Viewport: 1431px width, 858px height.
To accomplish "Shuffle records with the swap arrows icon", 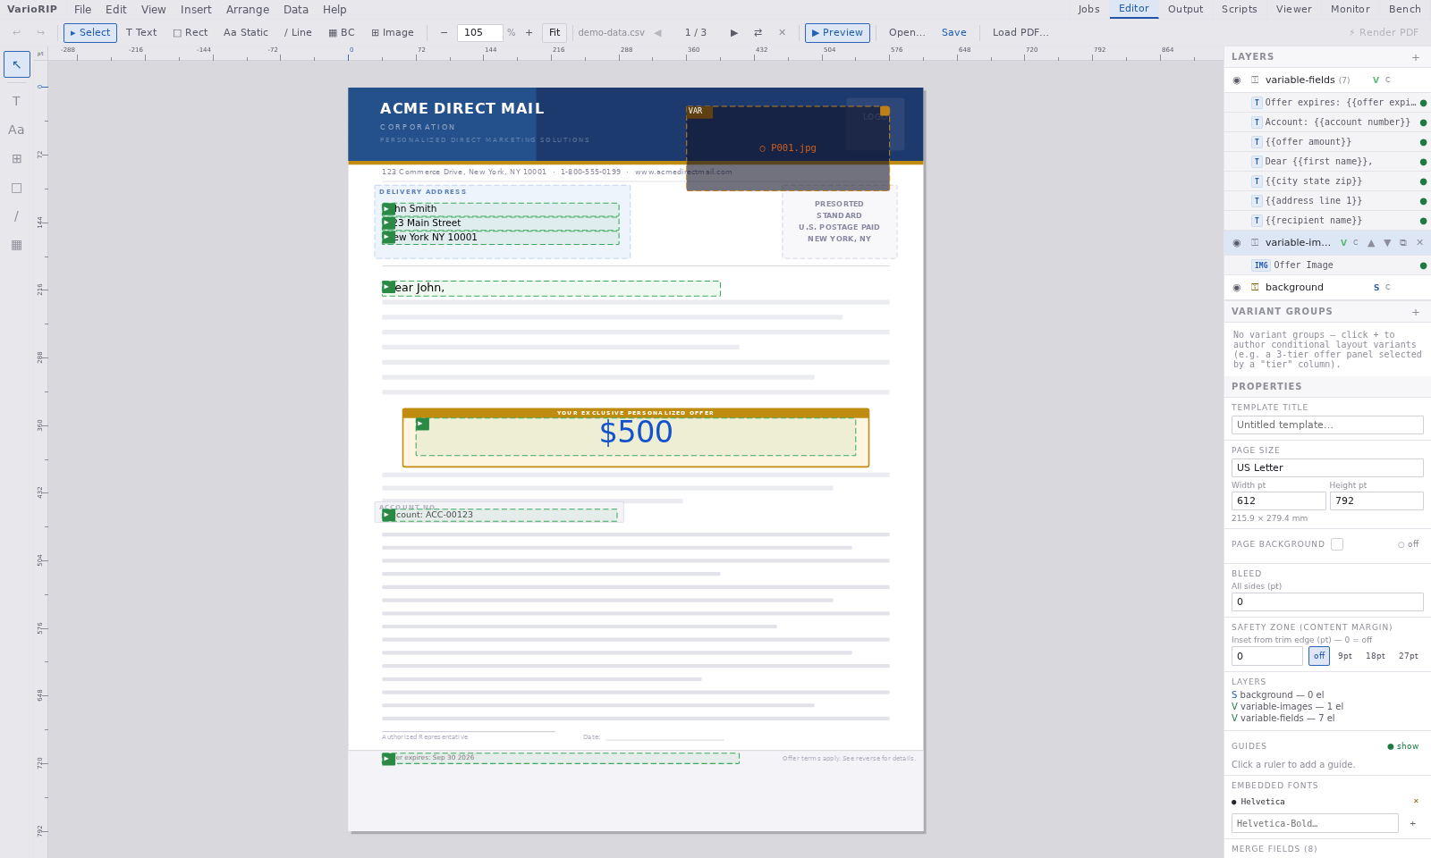I will [758, 33].
